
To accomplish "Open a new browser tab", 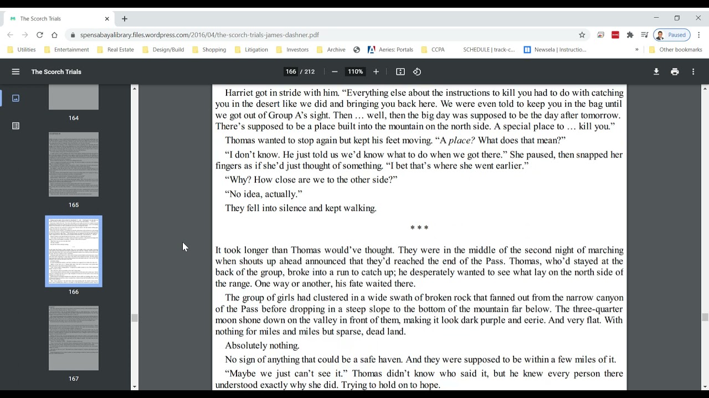I will (x=125, y=19).
